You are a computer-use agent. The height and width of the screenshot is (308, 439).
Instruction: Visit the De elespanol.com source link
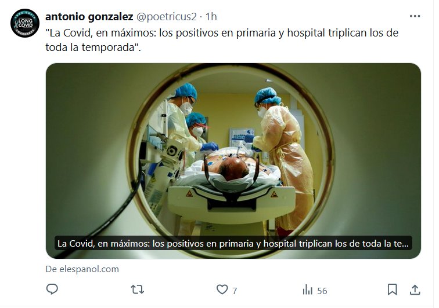click(x=82, y=269)
